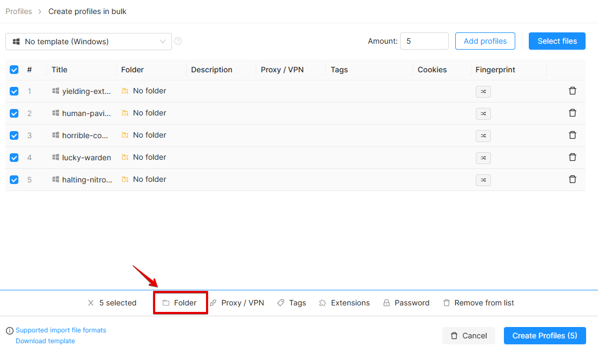This screenshot has height=354, width=598.
Task: Open the Password bulk action
Action: [406, 303]
